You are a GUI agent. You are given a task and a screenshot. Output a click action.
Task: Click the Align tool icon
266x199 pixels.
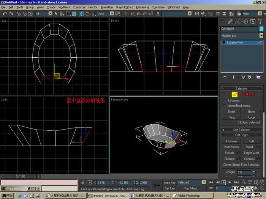click(203, 14)
